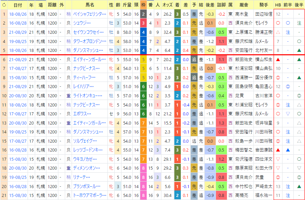Viewport: 305px width, 200px height.
Task: Select the odds value 26.2
Action: pos(168,14)
